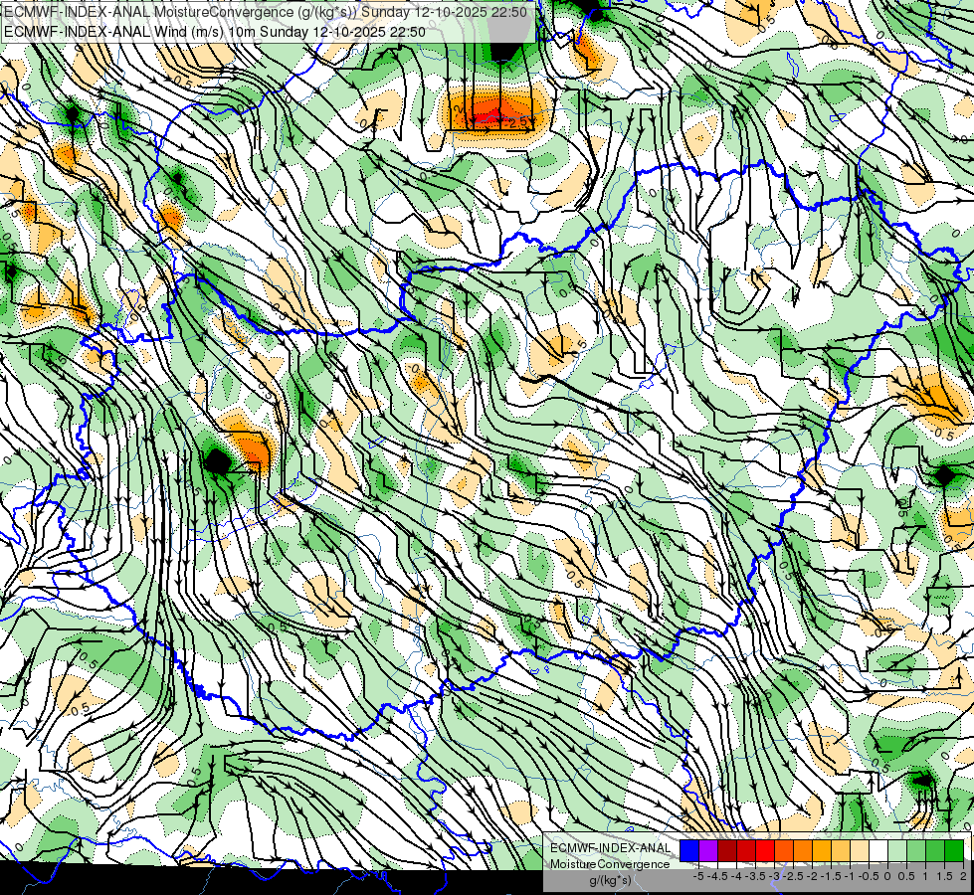Click the -5 tick label on the legend
Image resolution: width=974 pixels, height=895 pixels.
tap(698, 876)
